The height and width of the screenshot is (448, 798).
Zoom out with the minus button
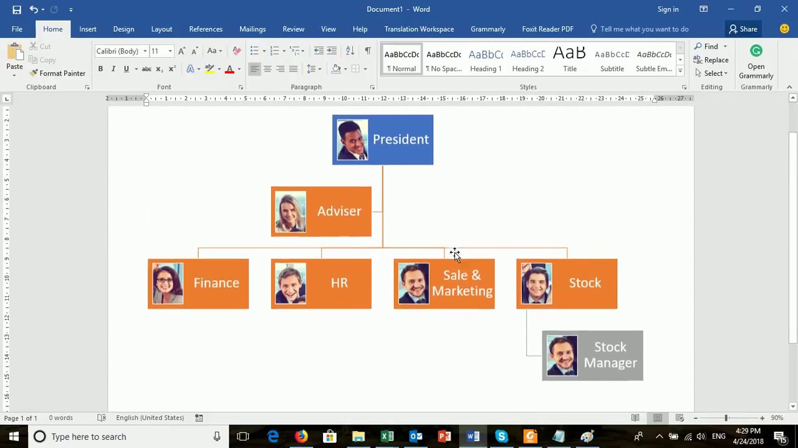[696, 418]
